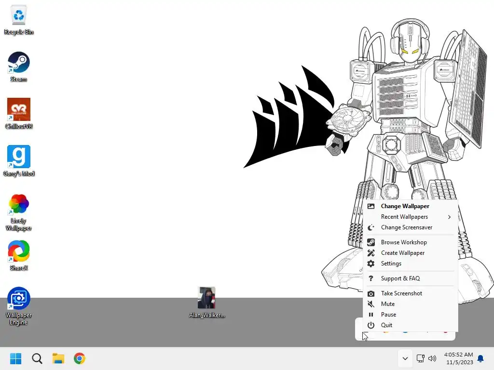
Task: Quit Wallpaper Engine from the menu
Action: coord(410,325)
